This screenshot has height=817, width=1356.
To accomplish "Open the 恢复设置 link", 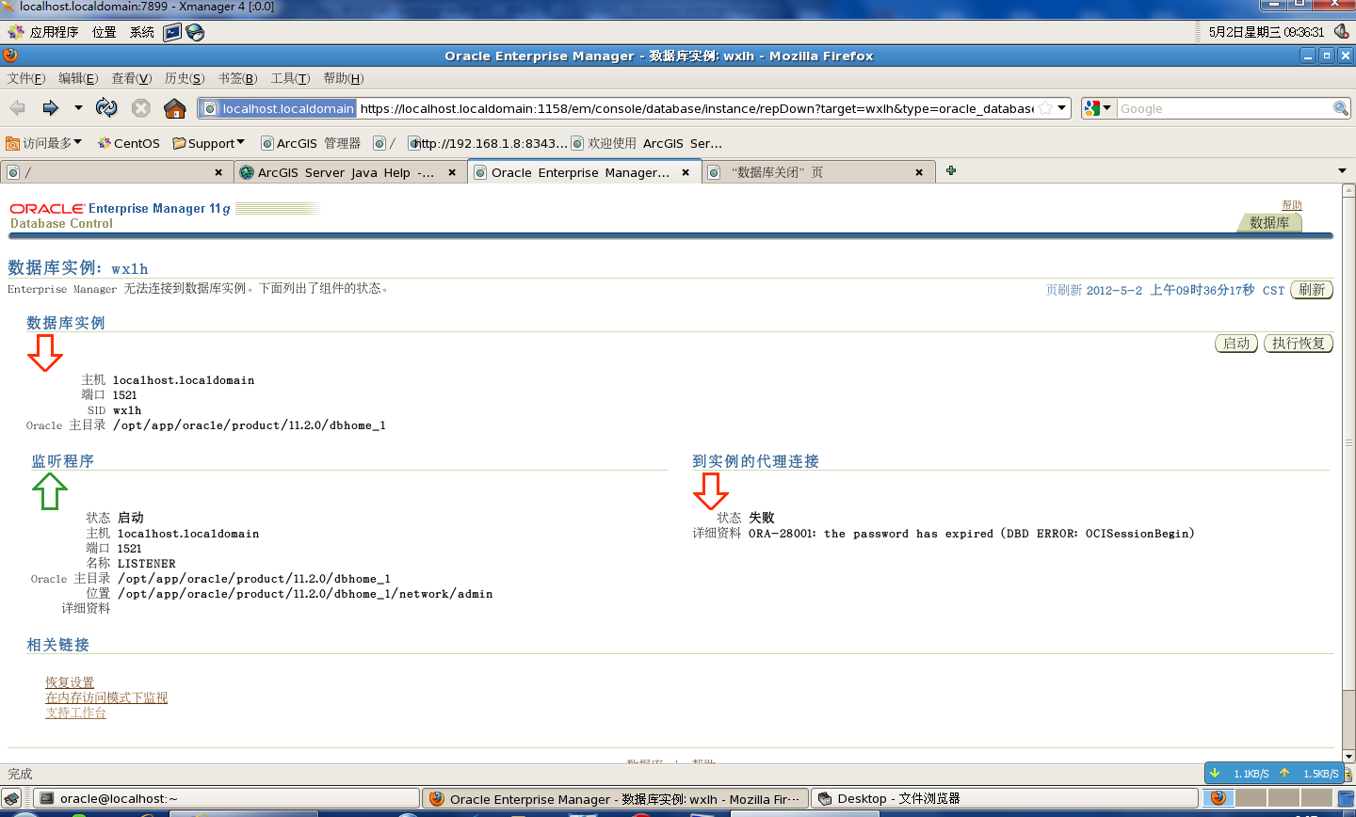I will pyautogui.click(x=70, y=682).
